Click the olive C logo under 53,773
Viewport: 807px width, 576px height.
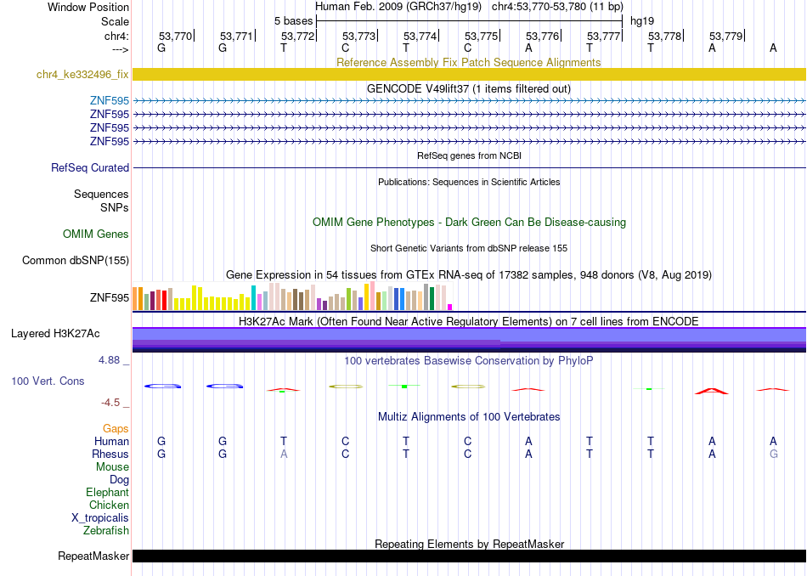pos(346,386)
